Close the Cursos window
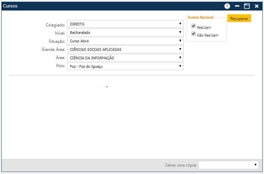The image size is (264, 174). coord(257,6)
